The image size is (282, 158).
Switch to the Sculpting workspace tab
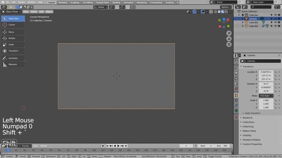(x=74, y=3)
